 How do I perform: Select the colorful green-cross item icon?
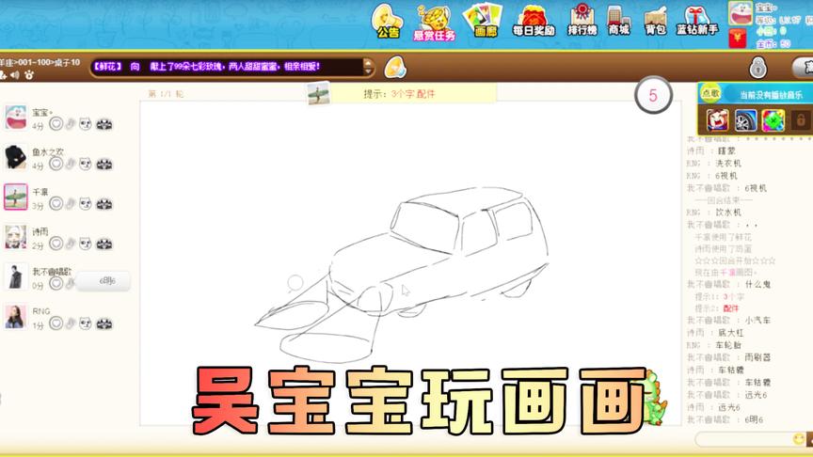[x=773, y=120]
